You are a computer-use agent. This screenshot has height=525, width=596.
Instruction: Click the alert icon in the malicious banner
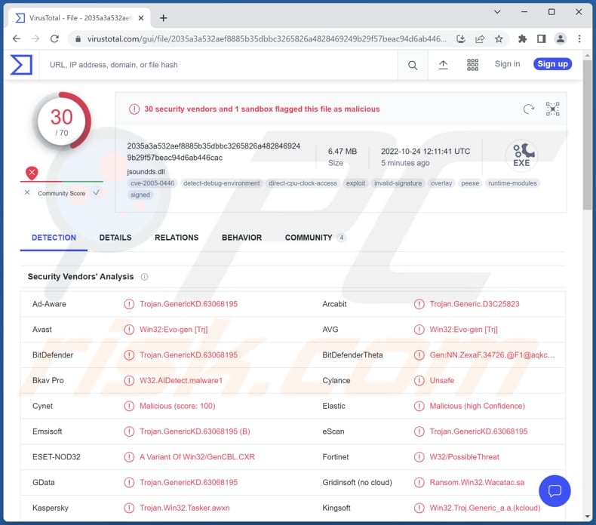coord(134,109)
